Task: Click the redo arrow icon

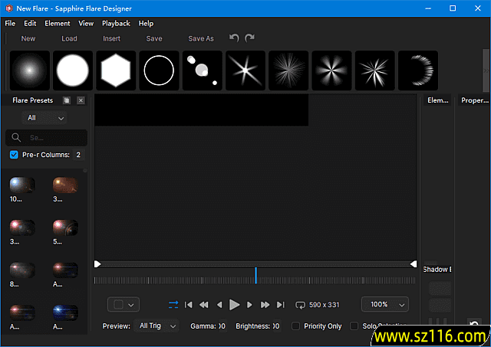Action: [249, 38]
